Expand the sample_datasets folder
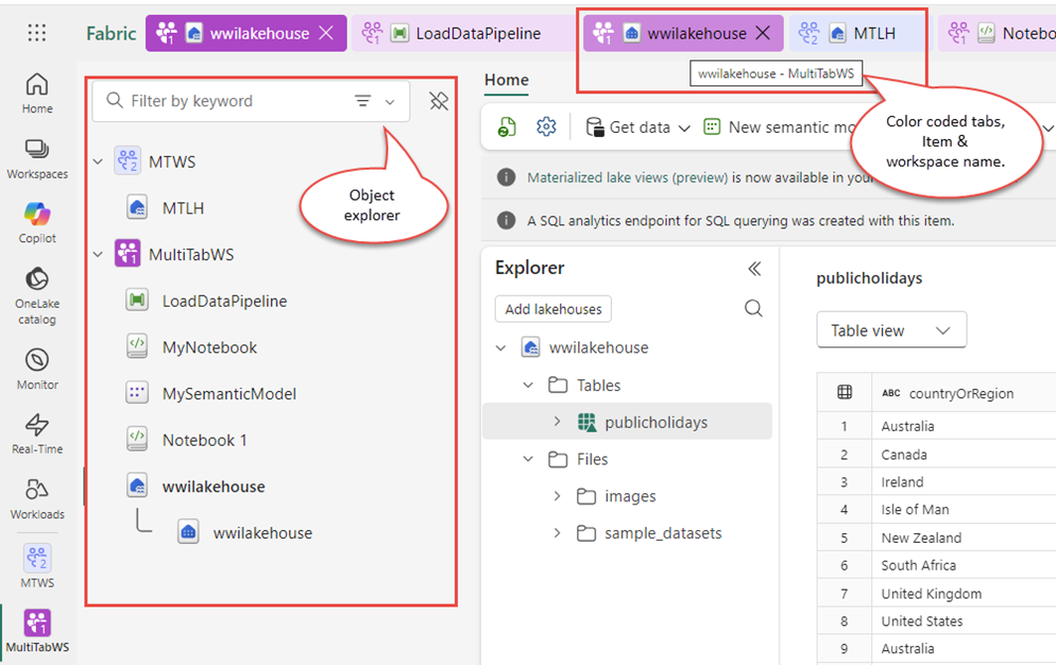Image resolution: width=1056 pixels, height=665 pixels. (557, 534)
